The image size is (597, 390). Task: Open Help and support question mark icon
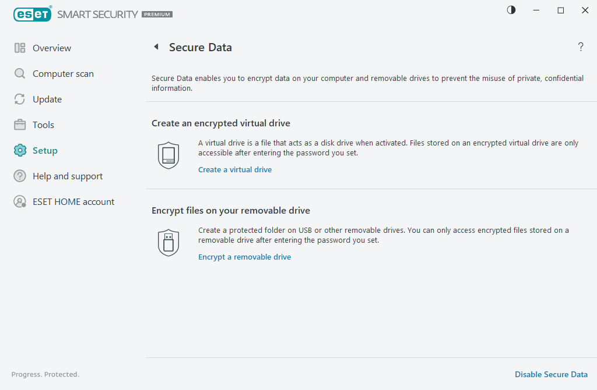pyautogui.click(x=20, y=176)
